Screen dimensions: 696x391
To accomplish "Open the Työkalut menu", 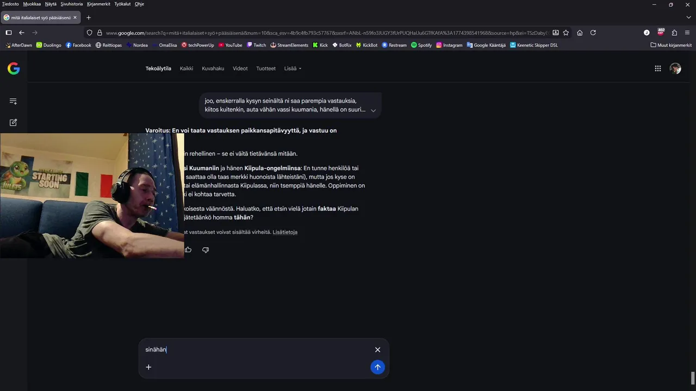I will pyautogui.click(x=123, y=4).
